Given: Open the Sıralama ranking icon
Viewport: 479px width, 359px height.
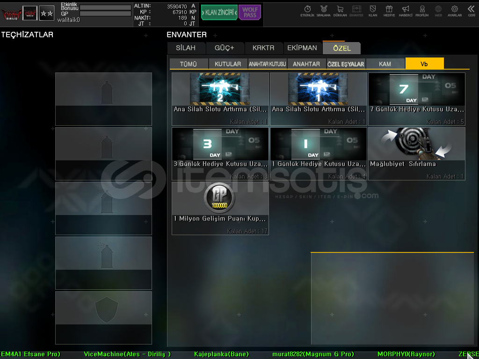Looking at the screenshot, I should (324, 11).
